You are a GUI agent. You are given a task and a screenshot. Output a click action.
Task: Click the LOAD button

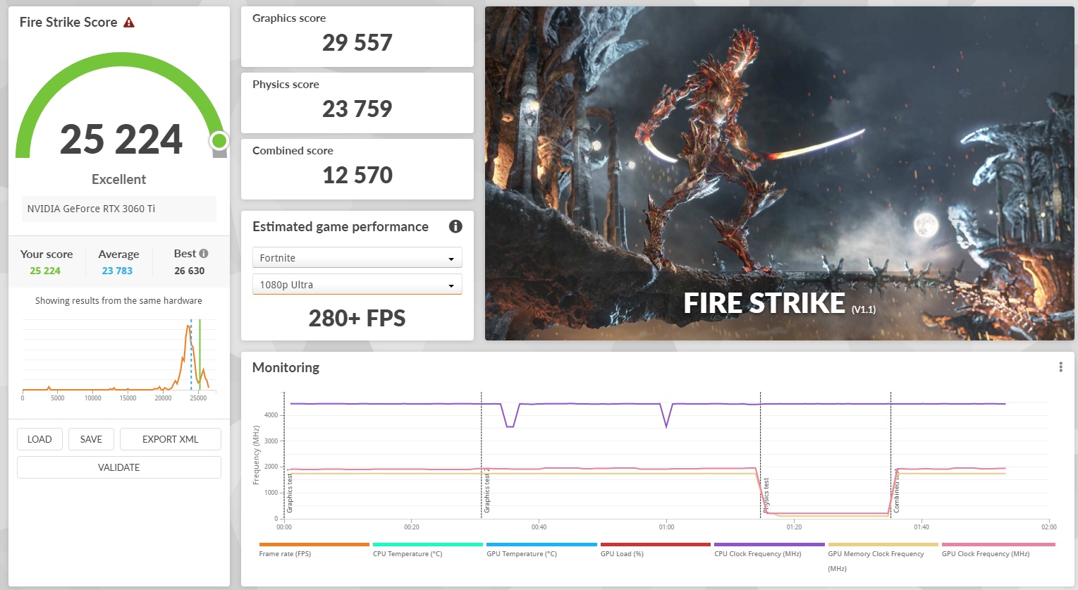coord(39,439)
